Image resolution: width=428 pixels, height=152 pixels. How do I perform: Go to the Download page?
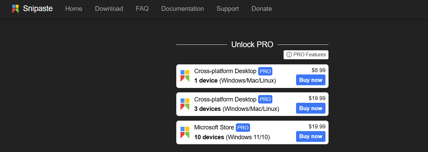pyautogui.click(x=109, y=9)
